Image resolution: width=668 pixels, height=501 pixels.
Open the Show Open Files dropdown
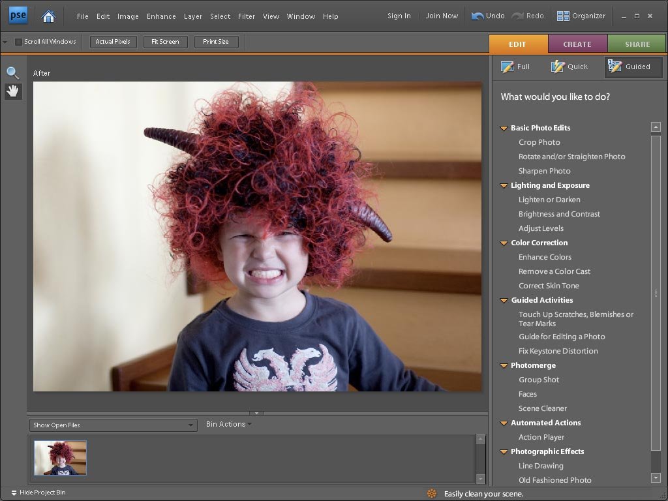click(114, 425)
